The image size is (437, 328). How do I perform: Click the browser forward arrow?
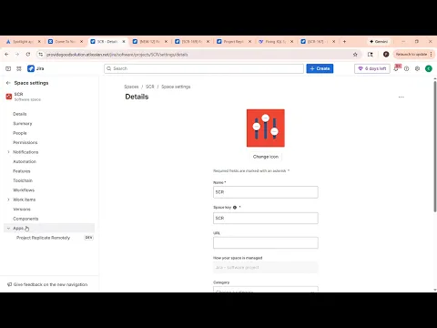(x=17, y=55)
